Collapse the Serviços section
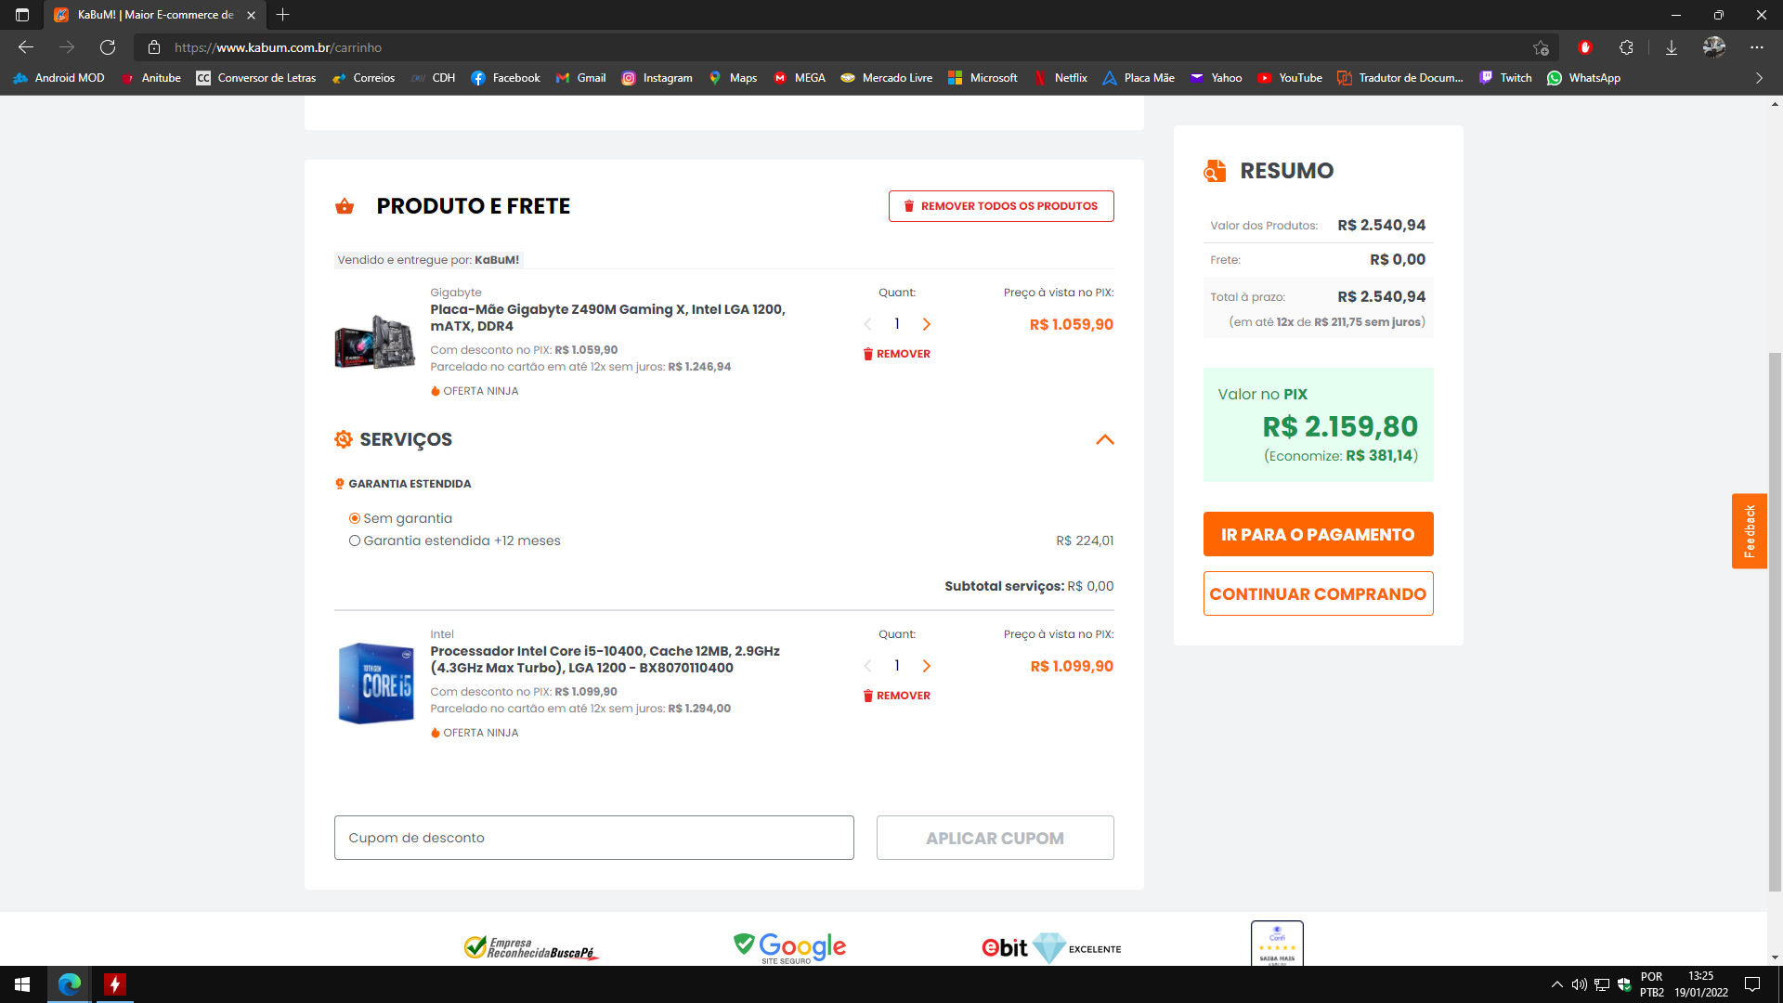 pos(1105,440)
